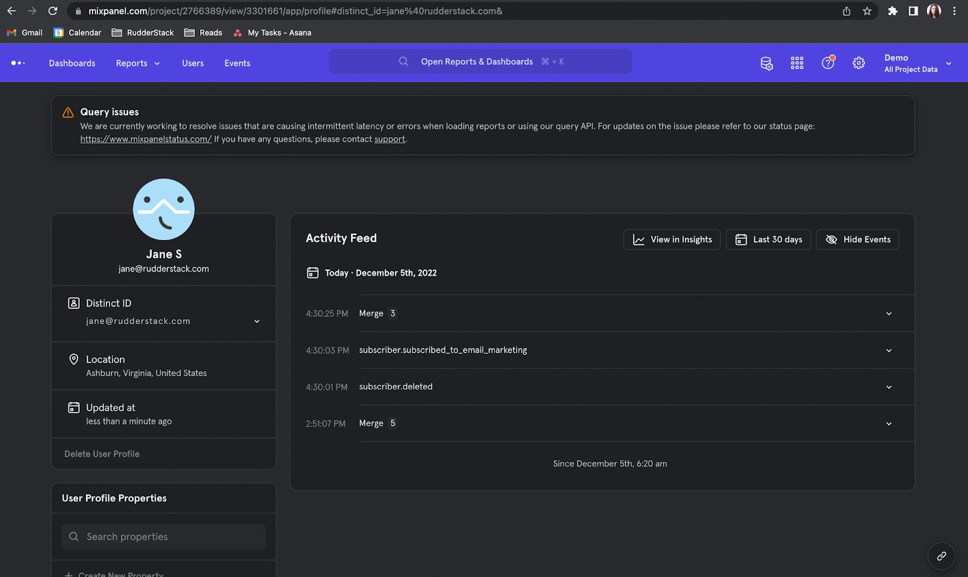Reload the page
Viewport: 968px width, 577px height.
pyautogui.click(x=53, y=11)
